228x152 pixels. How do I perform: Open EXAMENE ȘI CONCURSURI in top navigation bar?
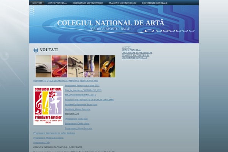point(122,3)
